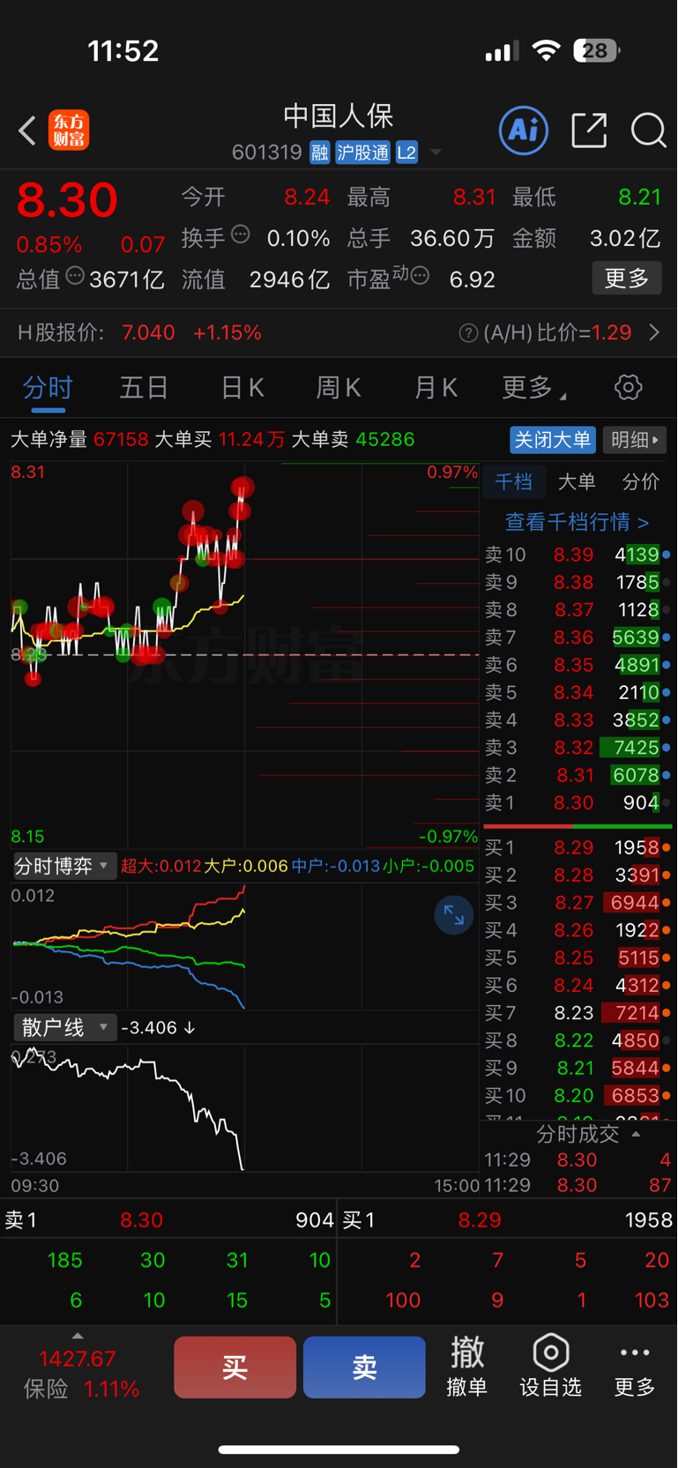The width and height of the screenshot is (678, 1468).
Task: Open the search magnifier icon
Action: [648, 130]
